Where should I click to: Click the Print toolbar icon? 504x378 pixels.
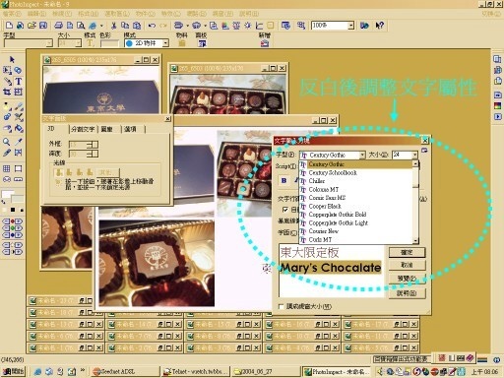pos(59,26)
